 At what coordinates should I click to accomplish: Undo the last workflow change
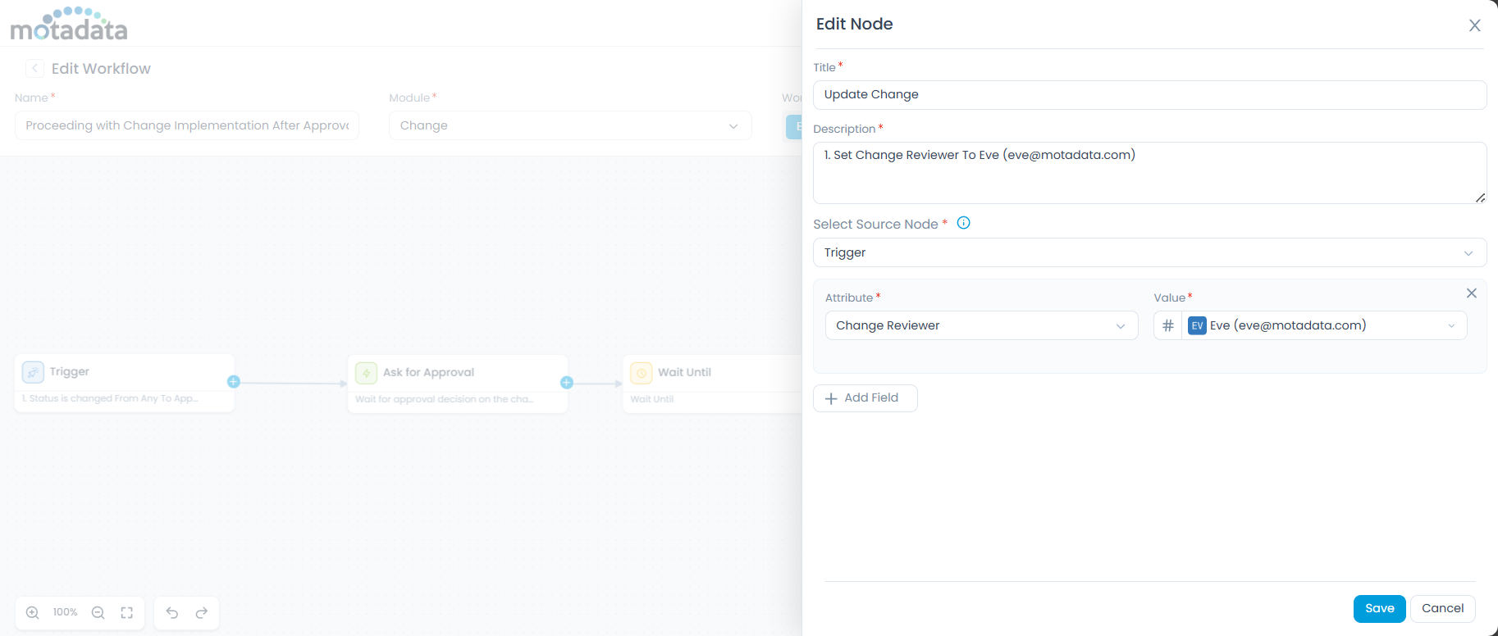click(x=172, y=613)
